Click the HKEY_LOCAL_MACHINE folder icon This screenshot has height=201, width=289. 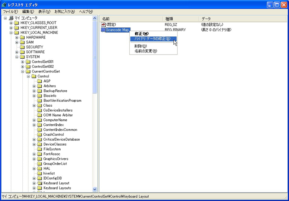point(17,33)
